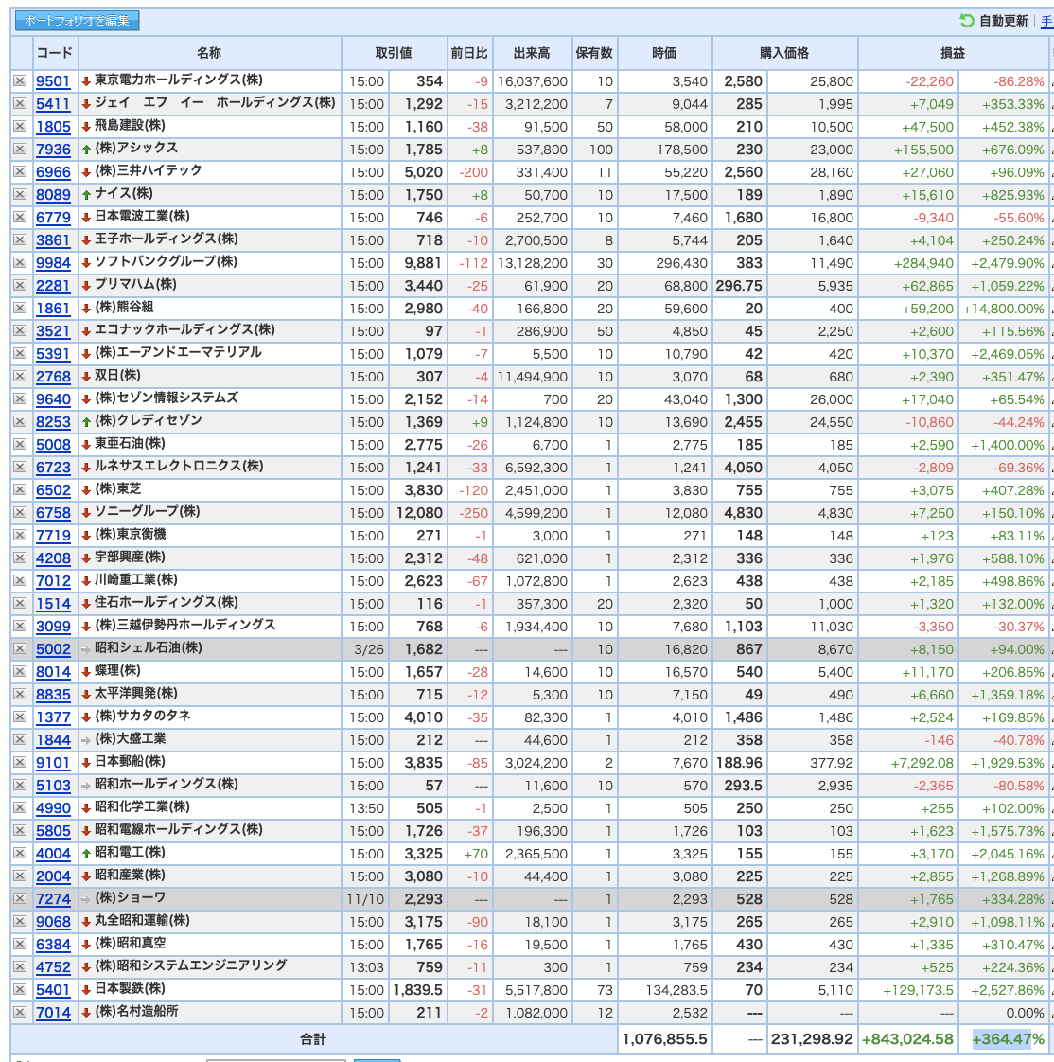Click the total market value 1,076,855.5
Screen dimensions: 1054x1062
(665, 1039)
